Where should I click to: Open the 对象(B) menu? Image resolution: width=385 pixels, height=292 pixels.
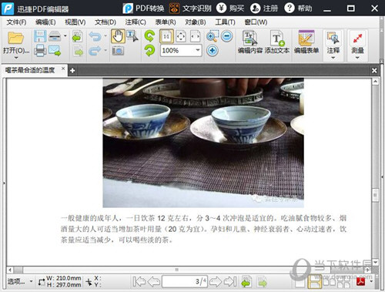[x=196, y=22]
